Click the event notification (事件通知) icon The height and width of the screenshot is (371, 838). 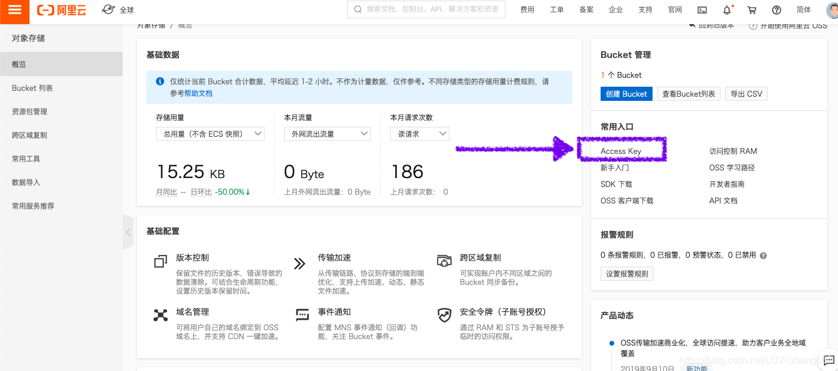point(302,314)
